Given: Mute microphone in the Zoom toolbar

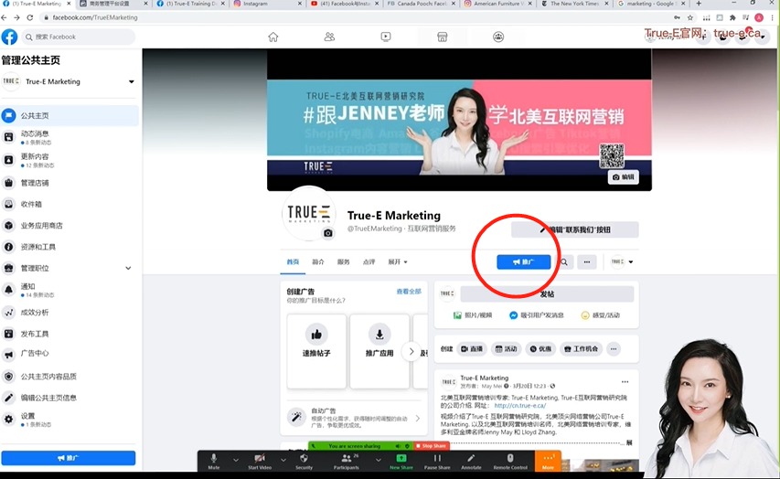Looking at the screenshot, I should click(x=214, y=460).
